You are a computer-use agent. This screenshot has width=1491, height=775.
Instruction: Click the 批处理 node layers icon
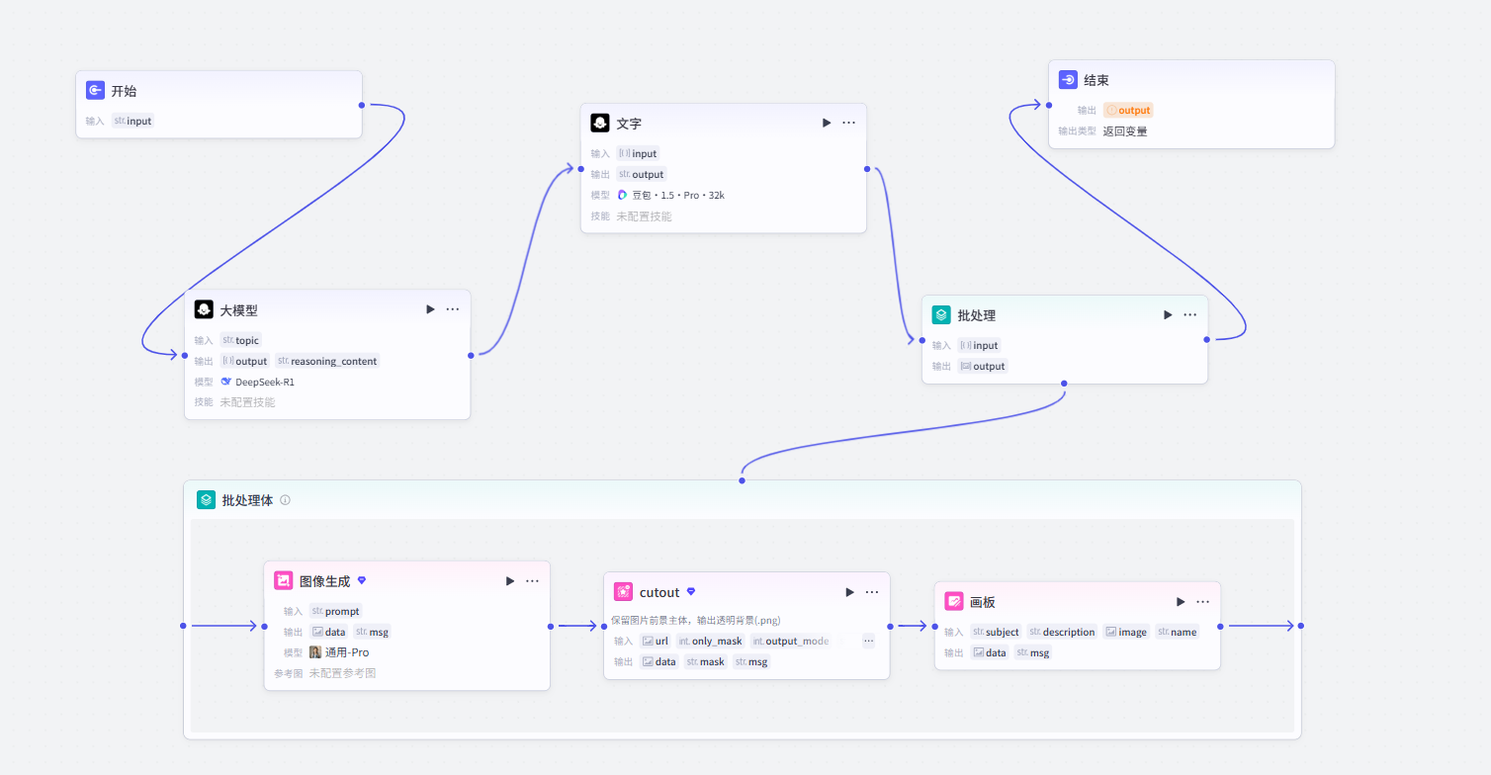tap(941, 314)
